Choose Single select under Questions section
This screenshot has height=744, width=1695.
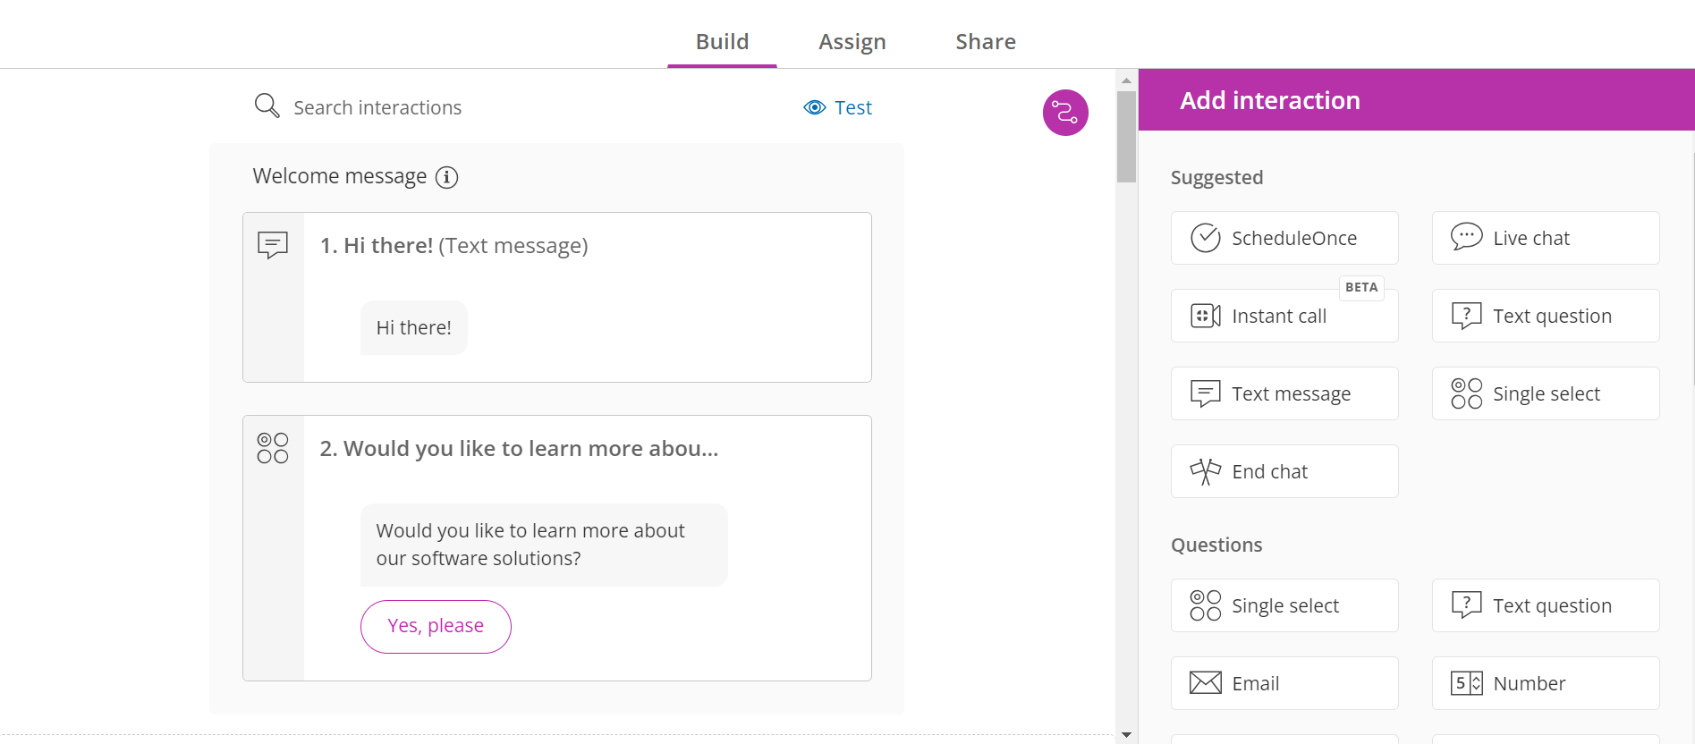point(1284,605)
